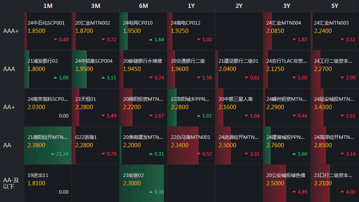
Task: Open the 22洛阳城乡PPN bond cell
Action: 191,107
